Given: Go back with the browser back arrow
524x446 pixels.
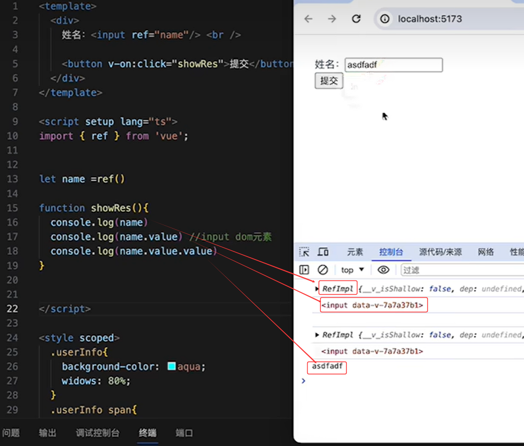Looking at the screenshot, I should point(308,19).
